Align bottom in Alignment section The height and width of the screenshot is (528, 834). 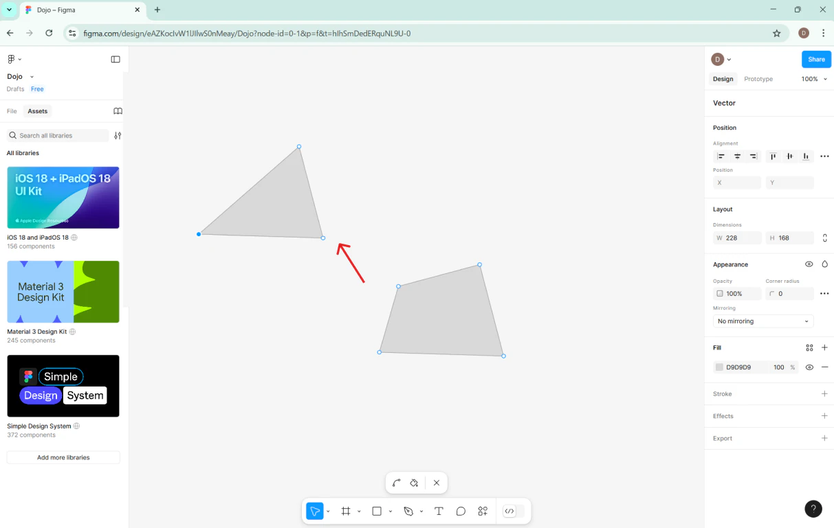click(x=806, y=157)
